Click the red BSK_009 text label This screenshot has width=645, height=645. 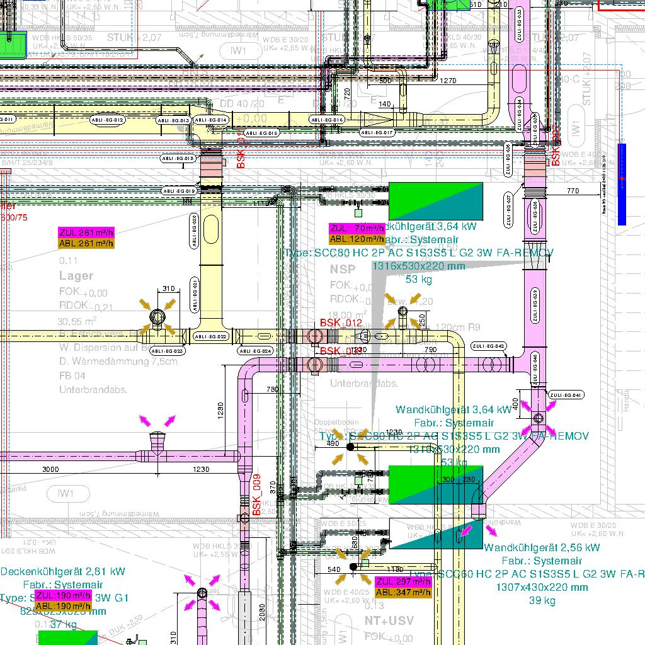[x=257, y=496]
